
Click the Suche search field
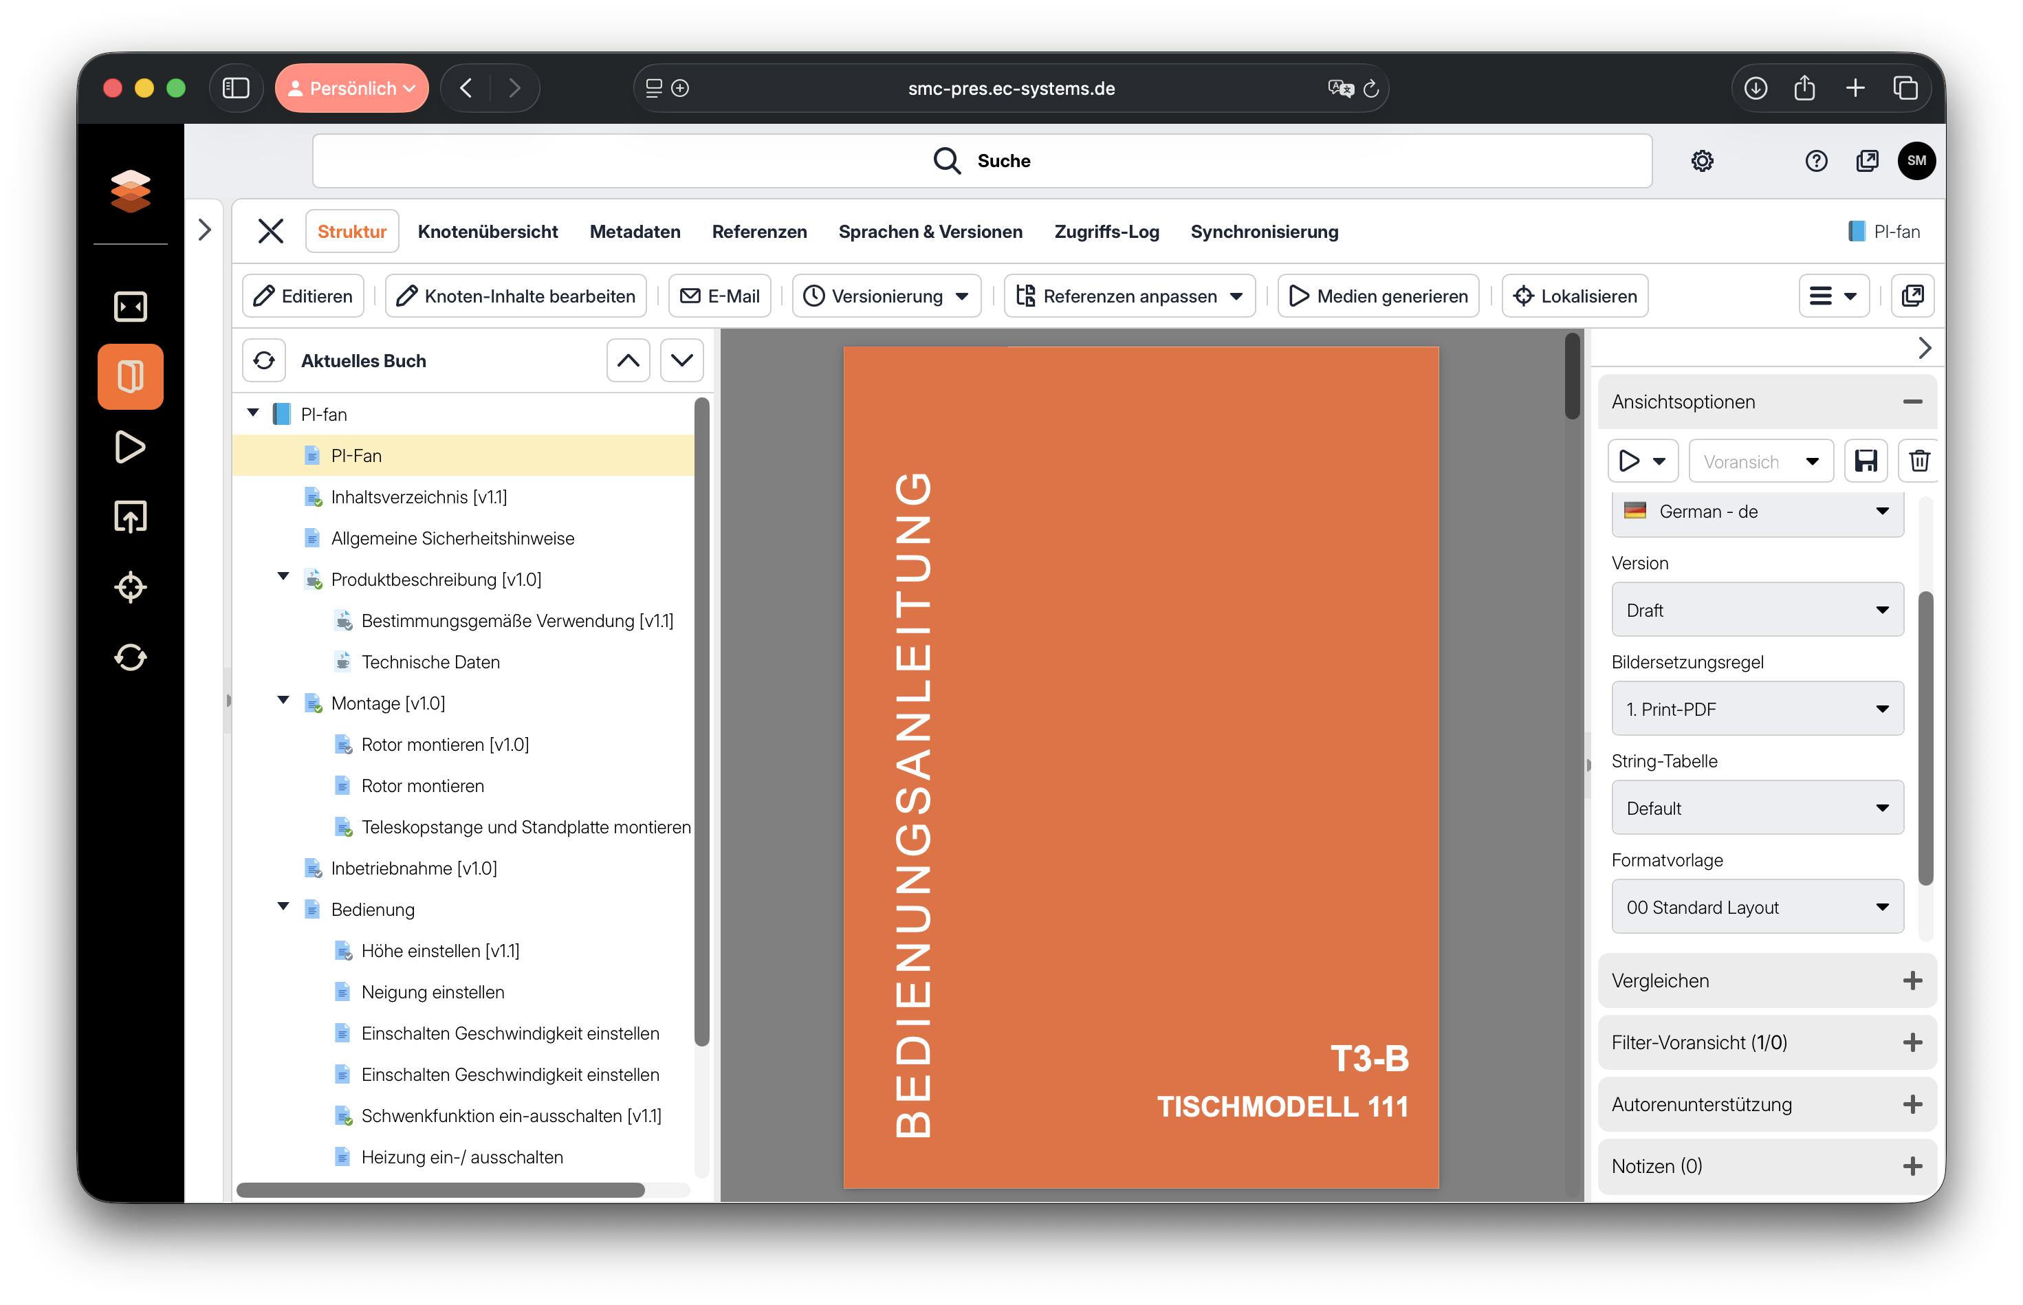click(981, 161)
